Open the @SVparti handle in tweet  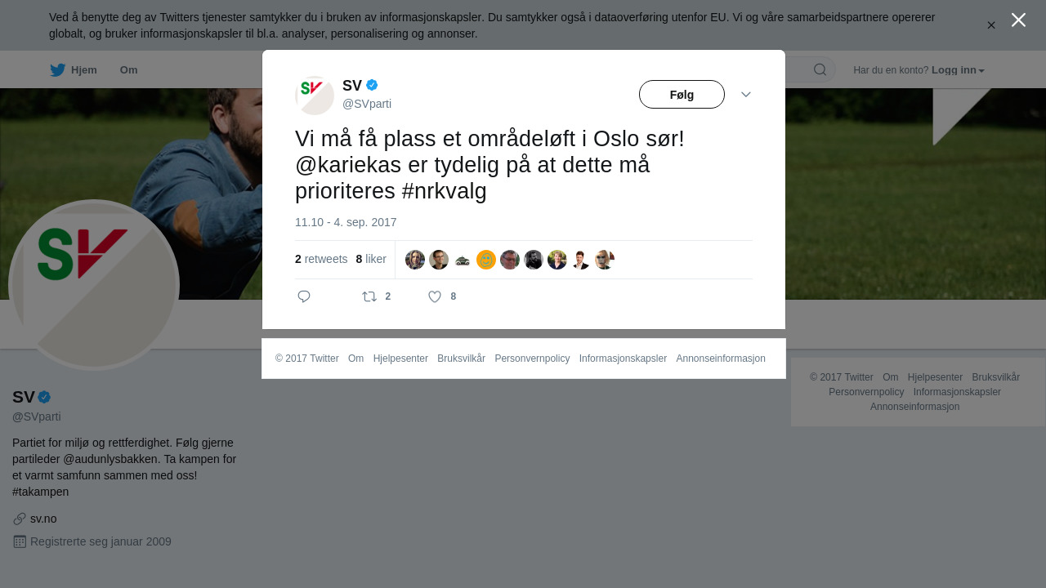367,104
